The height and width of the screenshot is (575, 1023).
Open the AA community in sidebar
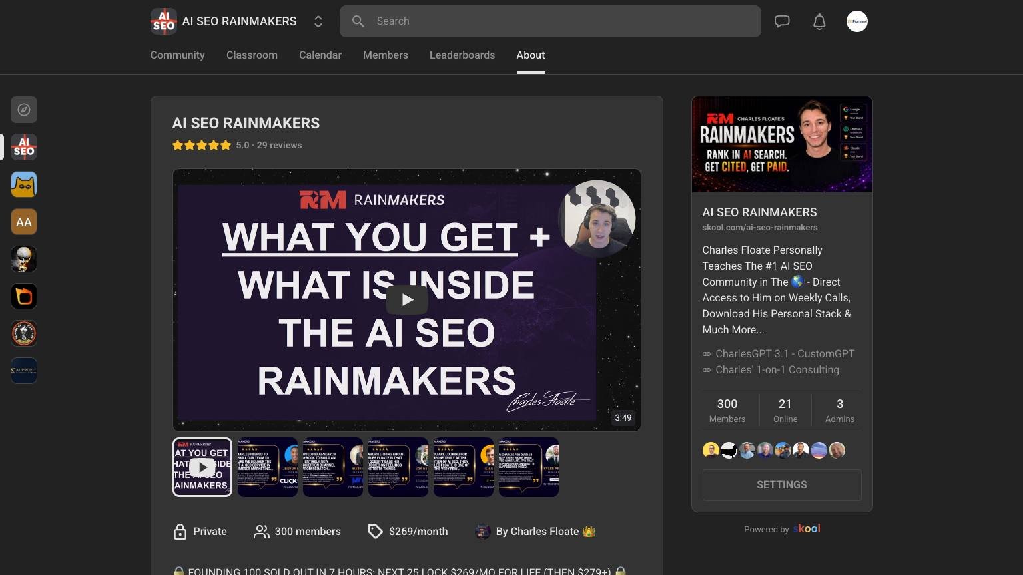(x=24, y=222)
